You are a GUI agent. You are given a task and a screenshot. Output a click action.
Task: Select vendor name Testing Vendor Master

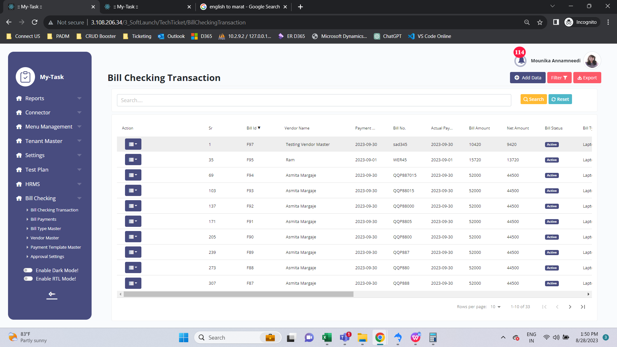[308, 144]
